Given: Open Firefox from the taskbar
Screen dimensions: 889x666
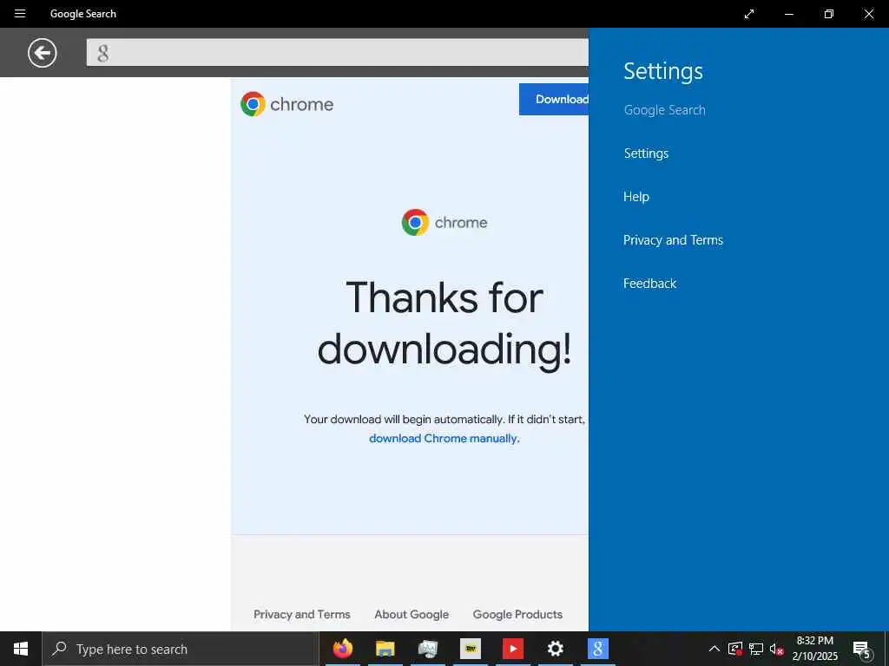Looking at the screenshot, I should click(342, 649).
